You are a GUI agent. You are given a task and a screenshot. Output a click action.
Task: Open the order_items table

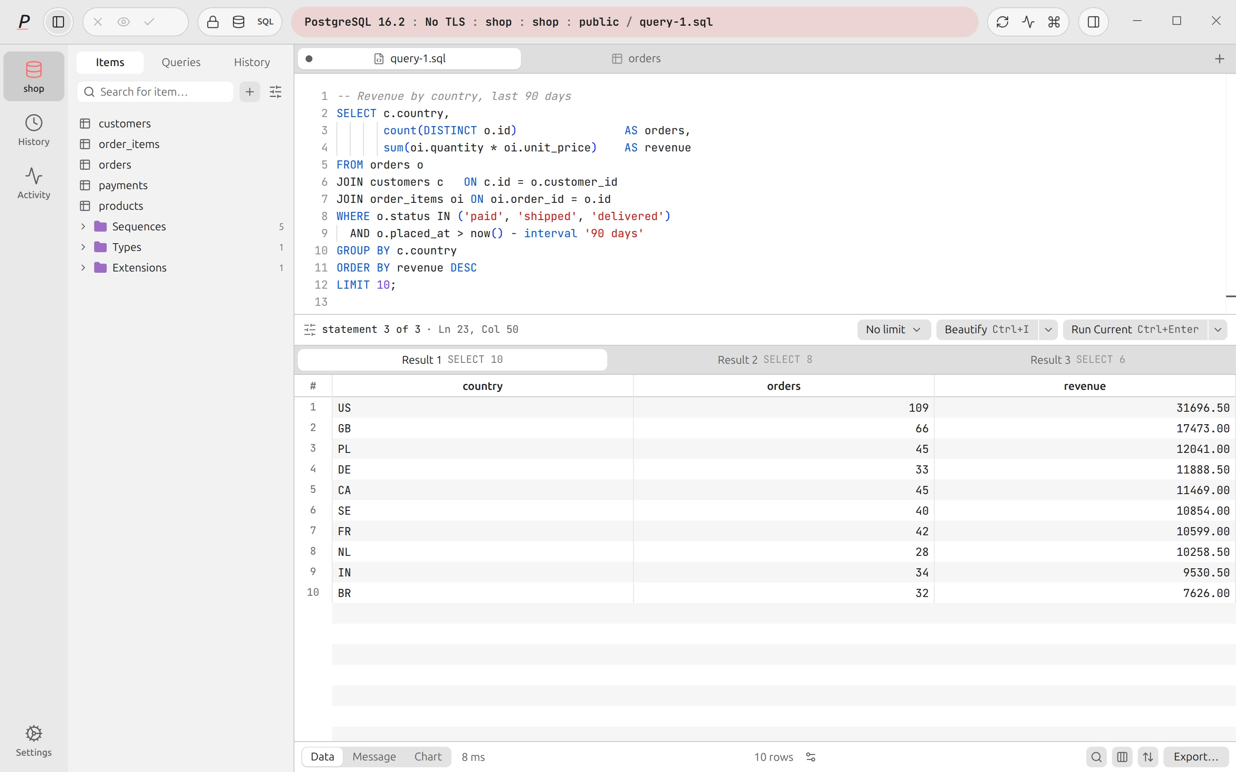[x=181, y=144]
